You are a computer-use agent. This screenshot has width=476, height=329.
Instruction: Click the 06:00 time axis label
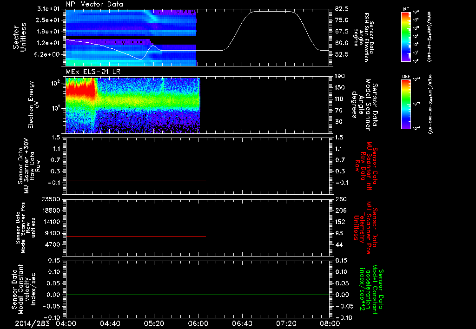(198, 323)
